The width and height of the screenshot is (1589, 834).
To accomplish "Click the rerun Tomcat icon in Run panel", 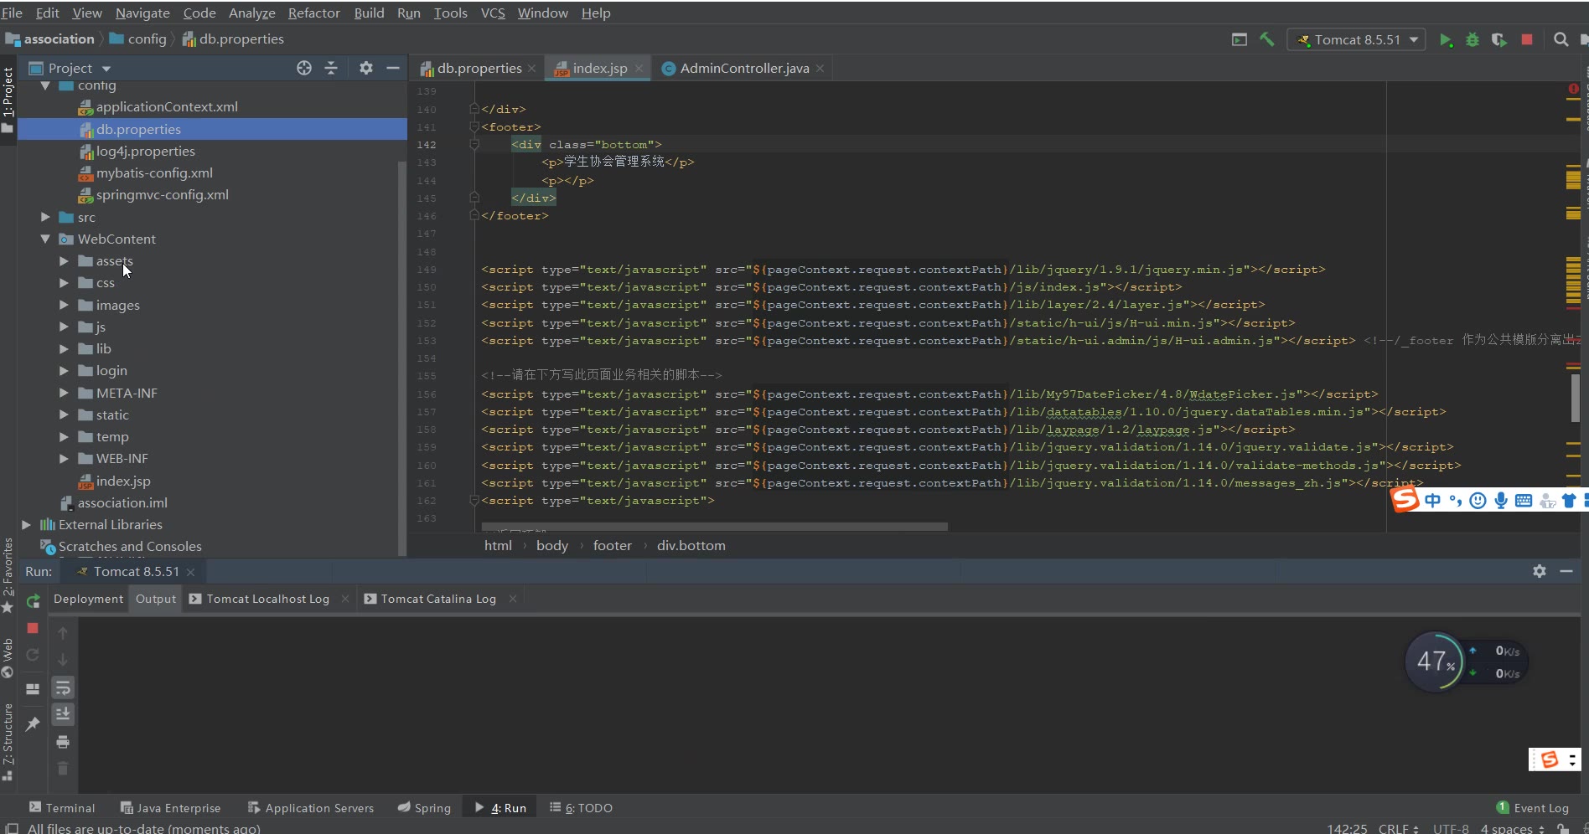I will coord(34,601).
